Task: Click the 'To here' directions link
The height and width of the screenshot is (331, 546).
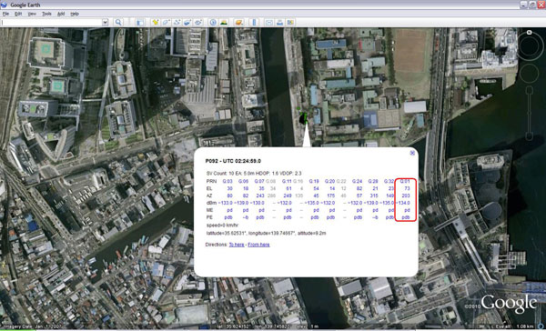Action: [237, 245]
